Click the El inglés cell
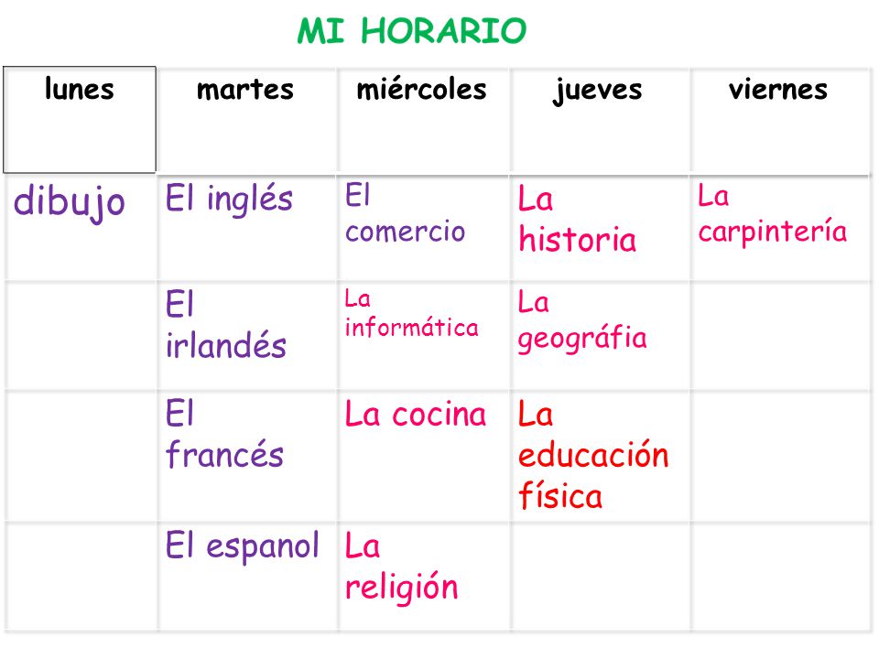The width and height of the screenshot is (879, 659). coord(247,228)
